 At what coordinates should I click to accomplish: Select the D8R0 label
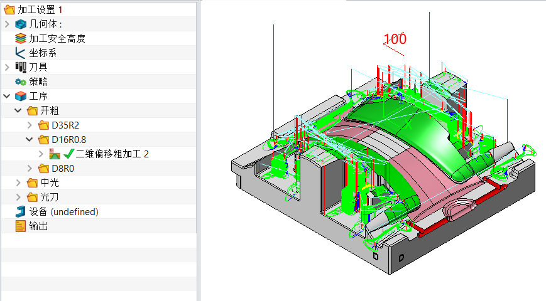pyautogui.click(x=63, y=168)
